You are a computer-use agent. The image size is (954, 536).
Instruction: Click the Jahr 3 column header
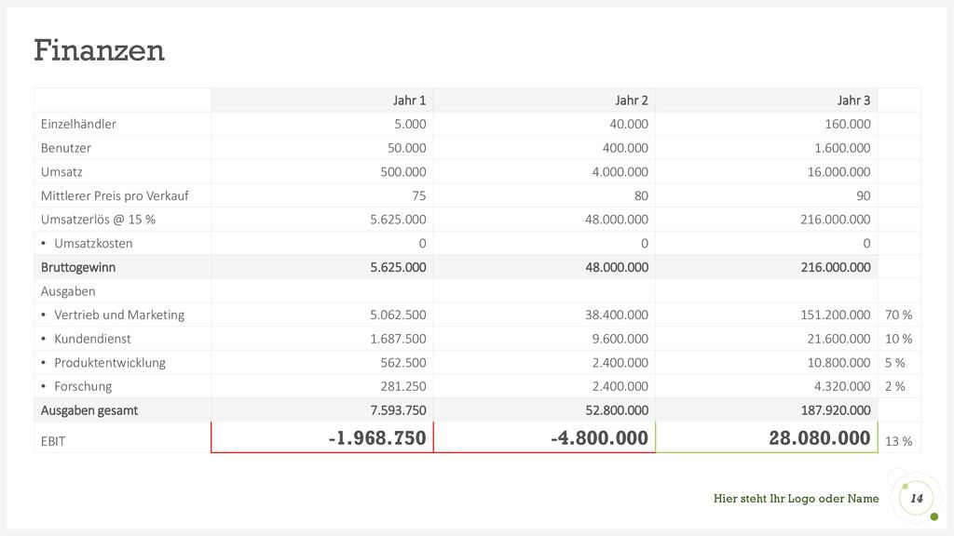(x=853, y=100)
